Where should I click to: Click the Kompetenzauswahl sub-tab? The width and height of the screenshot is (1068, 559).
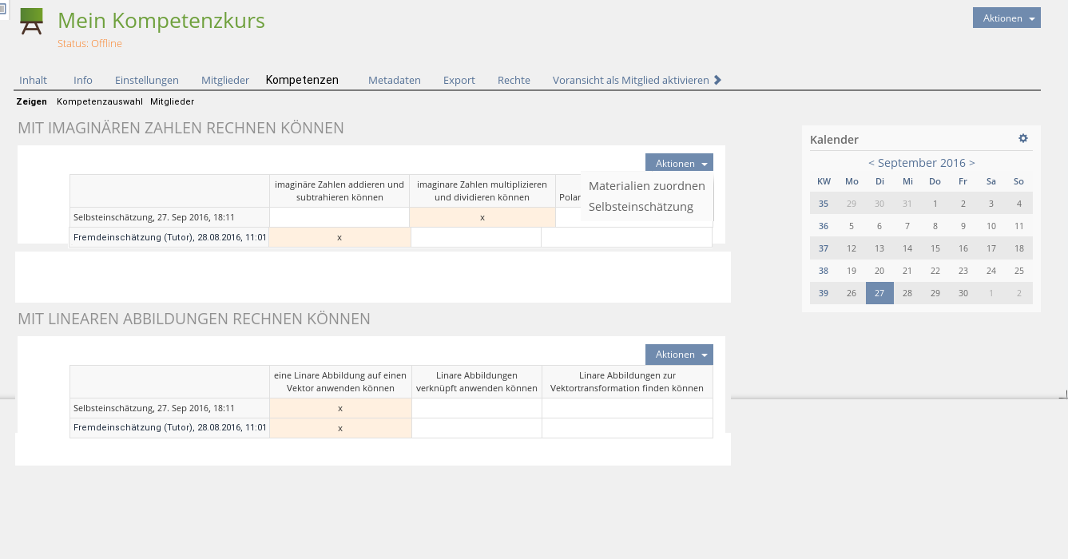(100, 101)
